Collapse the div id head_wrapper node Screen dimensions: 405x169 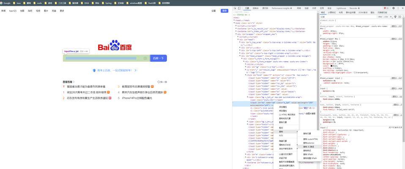coord(240,56)
